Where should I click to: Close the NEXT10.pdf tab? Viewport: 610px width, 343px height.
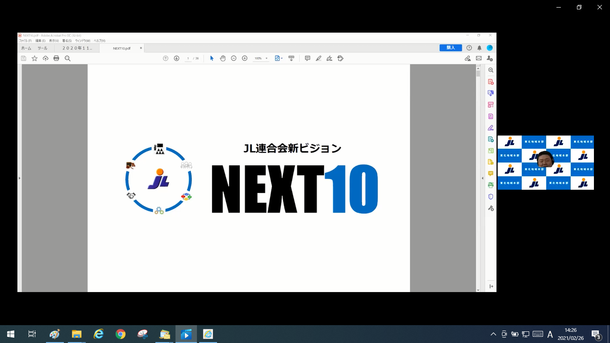click(141, 48)
